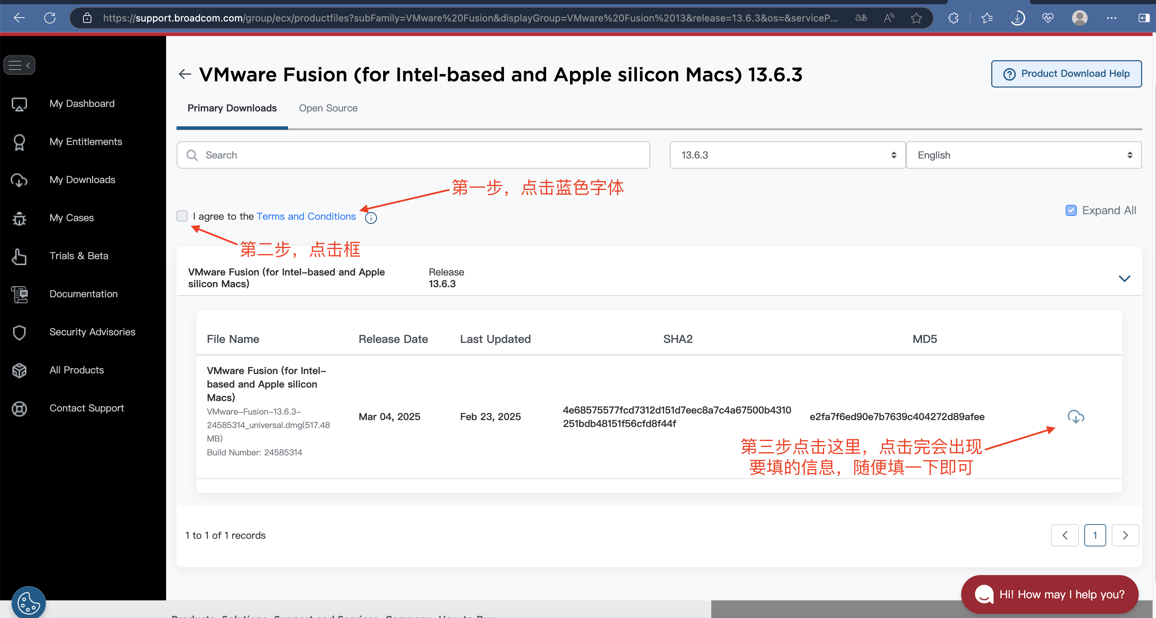Open My Dashboard menu item

(x=82, y=104)
